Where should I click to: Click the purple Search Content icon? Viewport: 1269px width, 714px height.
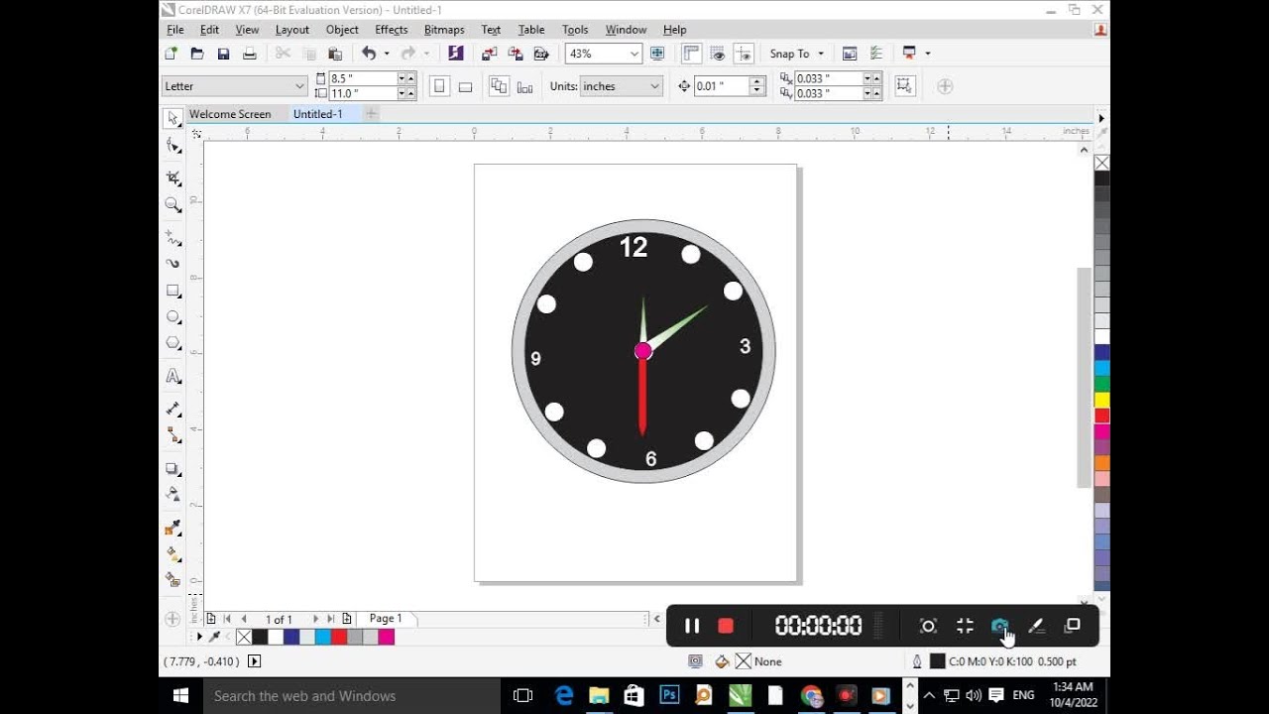[455, 54]
